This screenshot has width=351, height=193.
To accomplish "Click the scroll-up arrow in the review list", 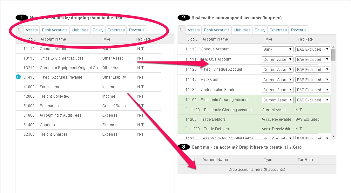I will (x=333, y=47).
